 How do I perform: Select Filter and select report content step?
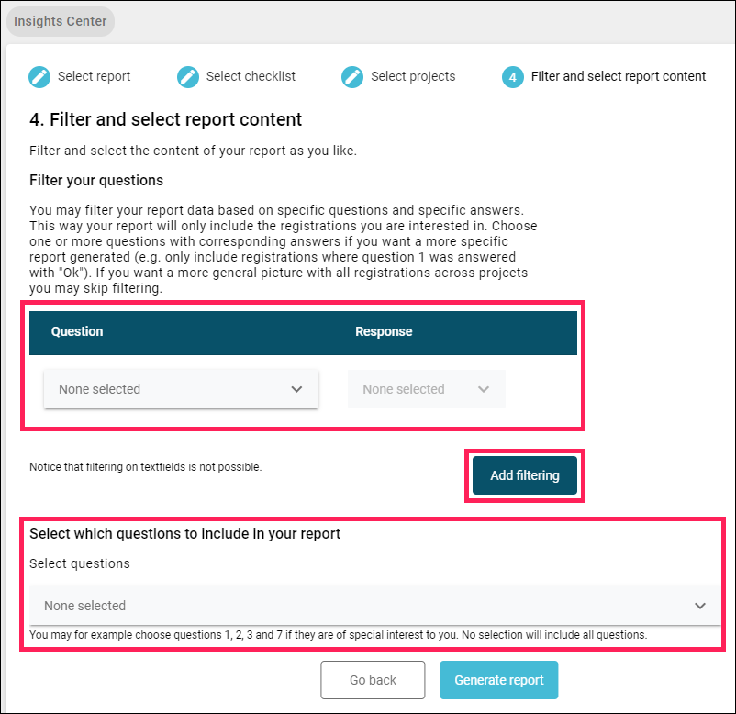[619, 76]
